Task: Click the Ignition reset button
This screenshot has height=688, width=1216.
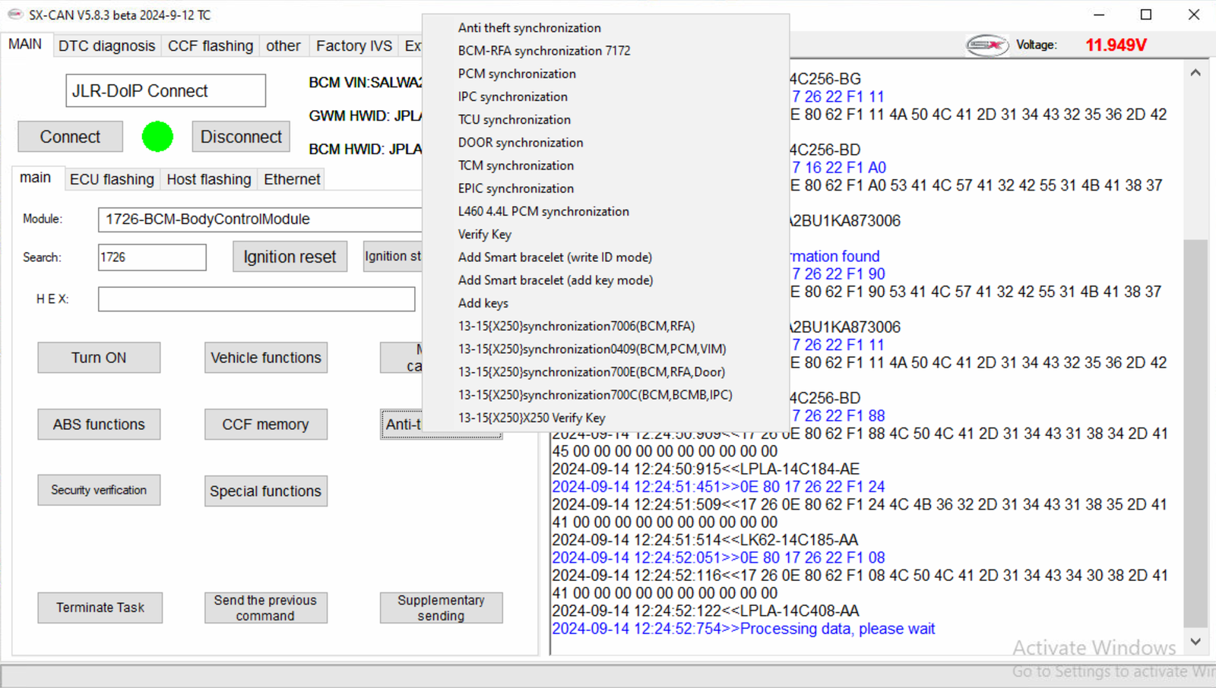Action: coord(290,257)
